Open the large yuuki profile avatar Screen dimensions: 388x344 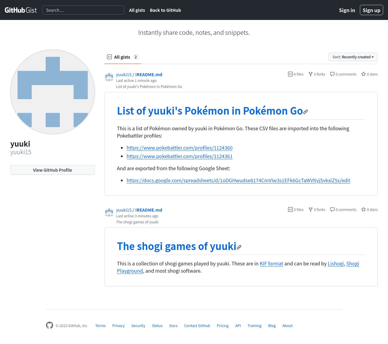(53, 92)
